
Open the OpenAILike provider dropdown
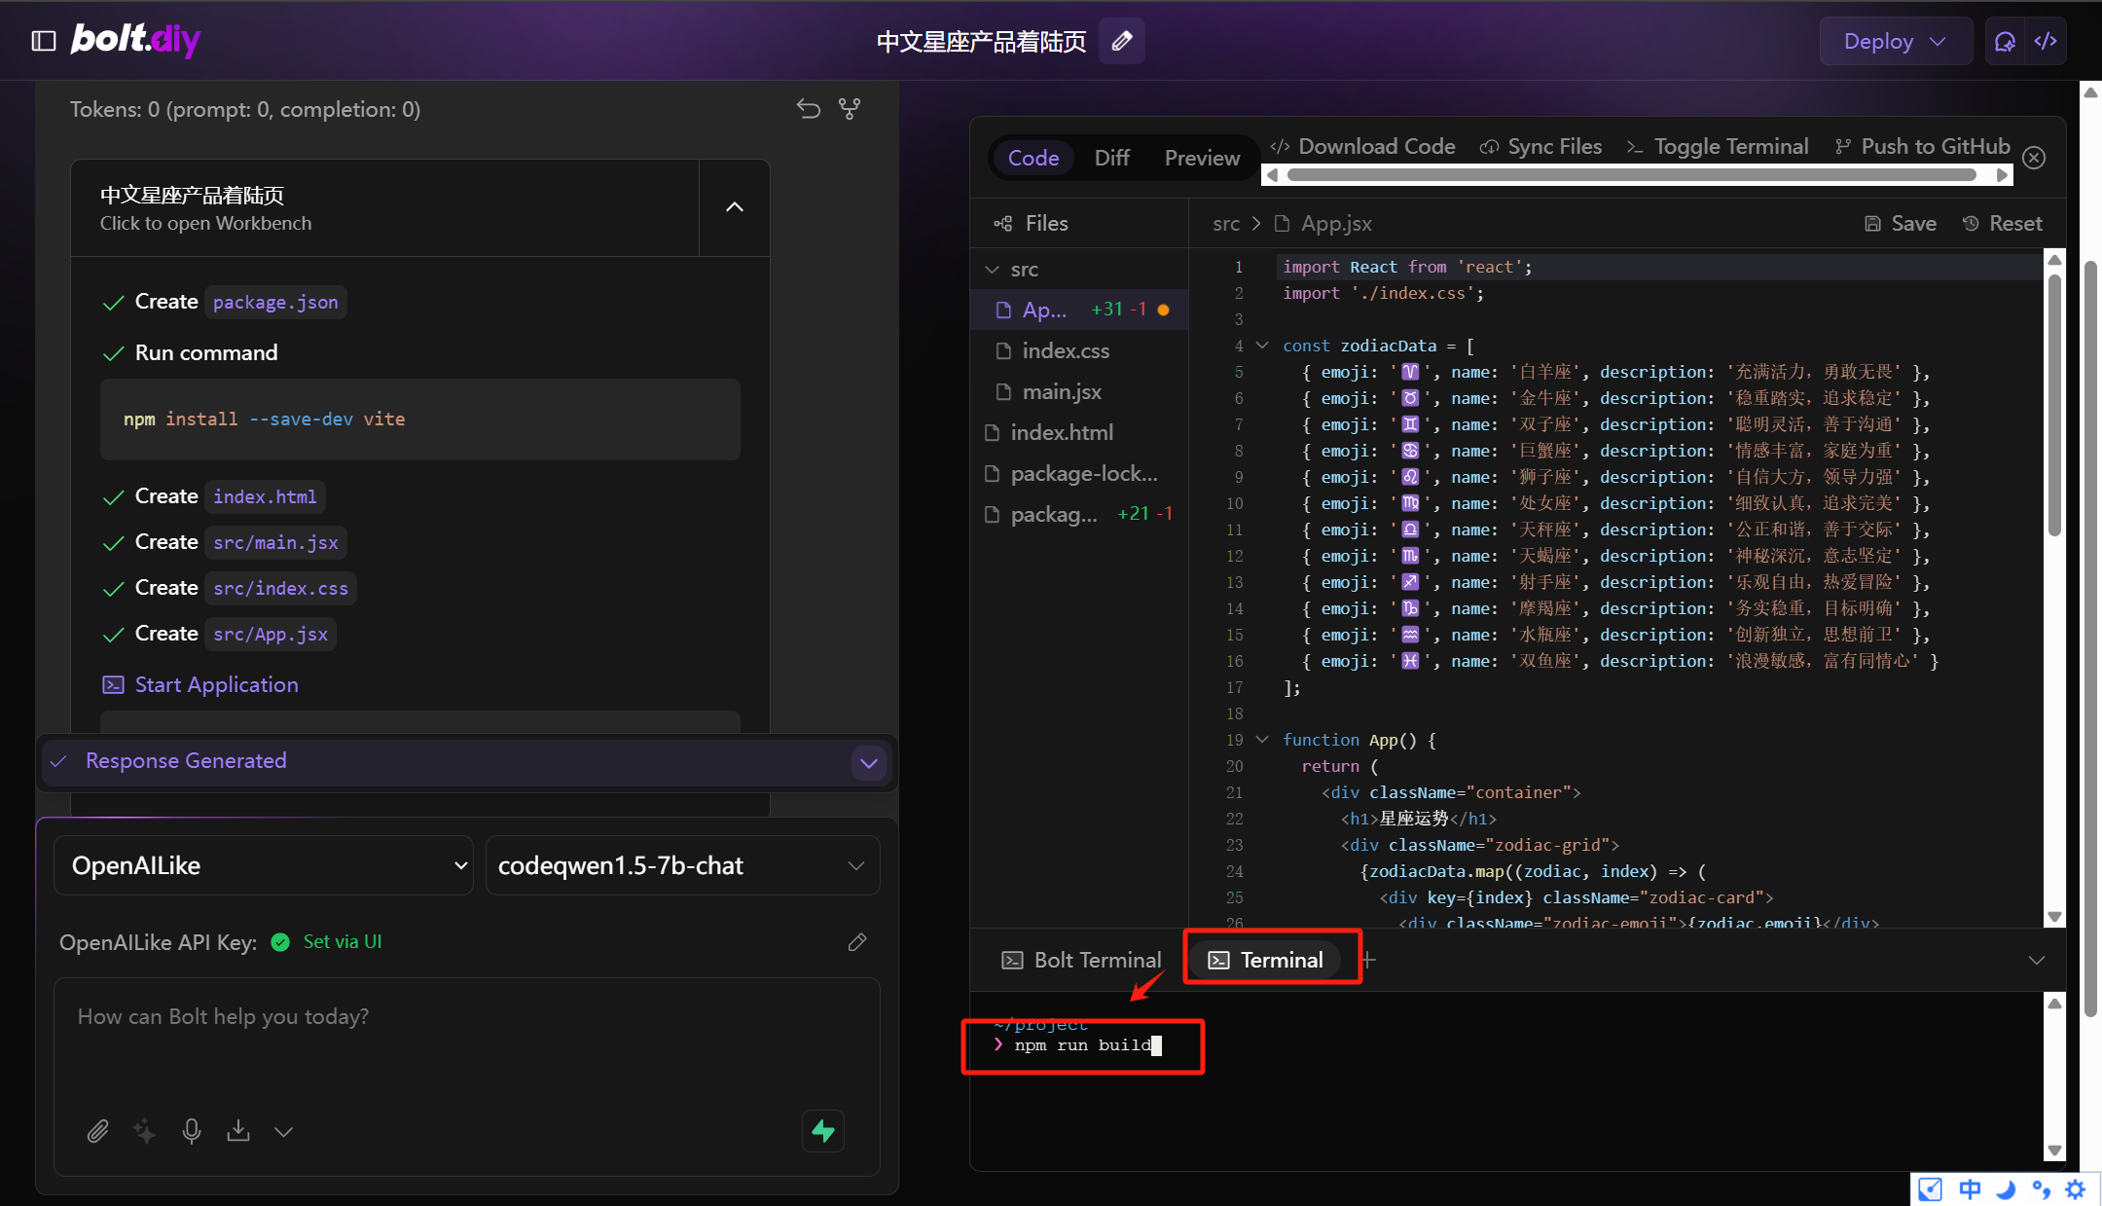coord(263,865)
